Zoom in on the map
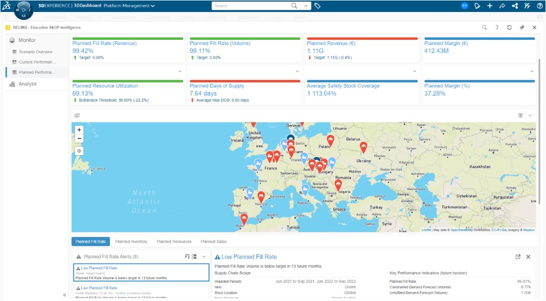Viewport: 546px width, 301px height. click(80, 129)
